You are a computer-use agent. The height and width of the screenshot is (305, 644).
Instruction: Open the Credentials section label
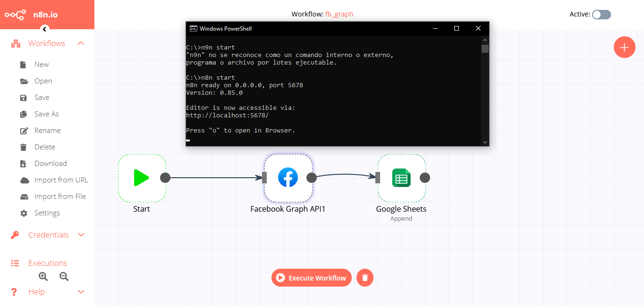click(48, 235)
